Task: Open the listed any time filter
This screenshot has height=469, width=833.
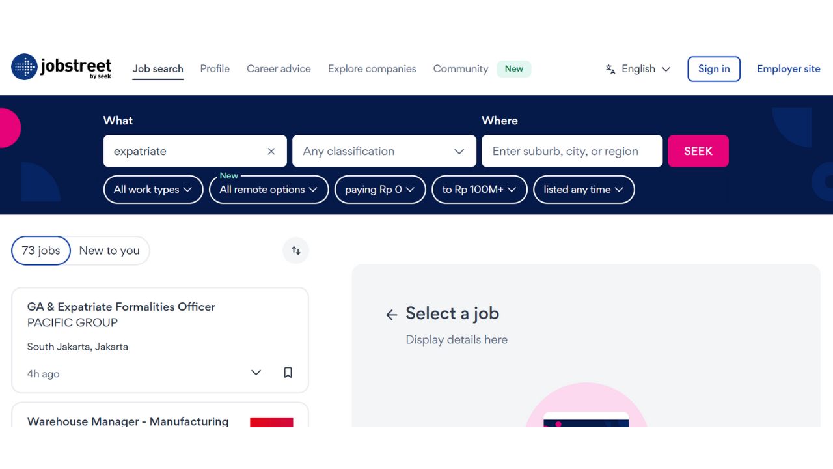Action: tap(584, 189)
